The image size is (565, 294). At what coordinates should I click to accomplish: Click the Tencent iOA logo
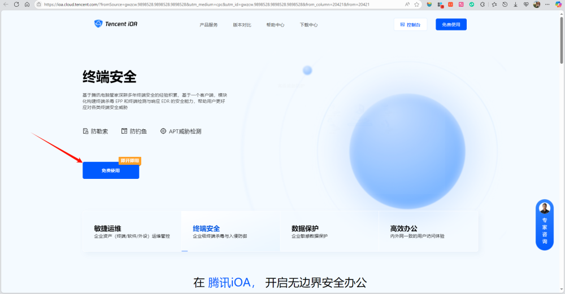tap(116, 24)
